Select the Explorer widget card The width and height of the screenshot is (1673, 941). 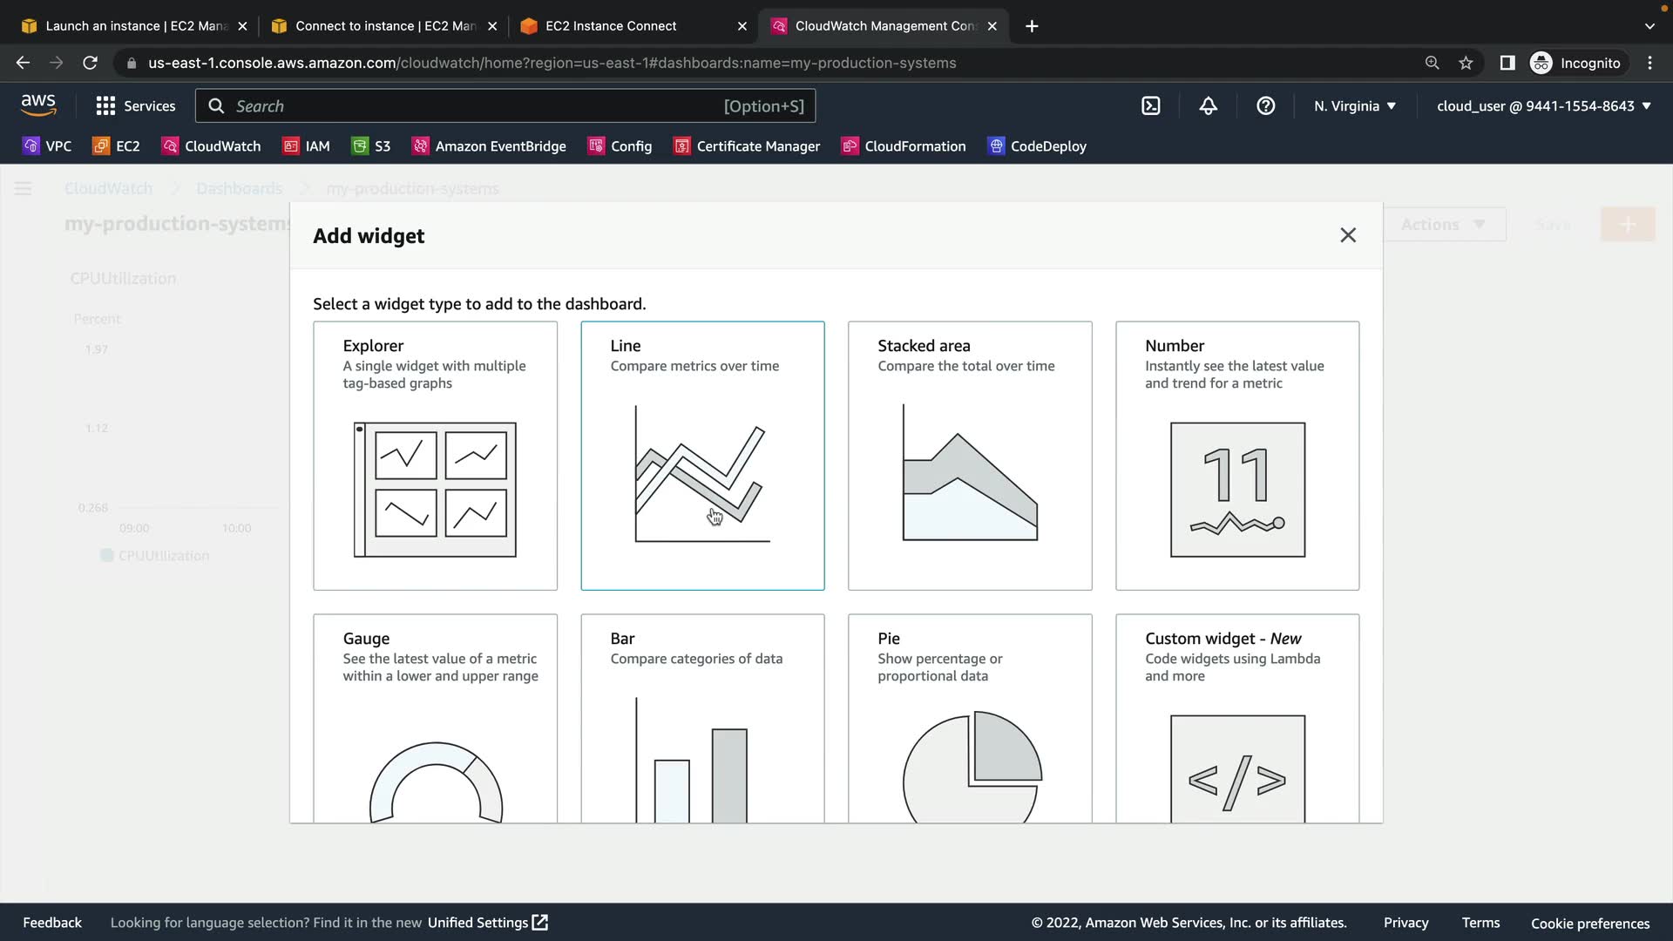click(435, 455)
